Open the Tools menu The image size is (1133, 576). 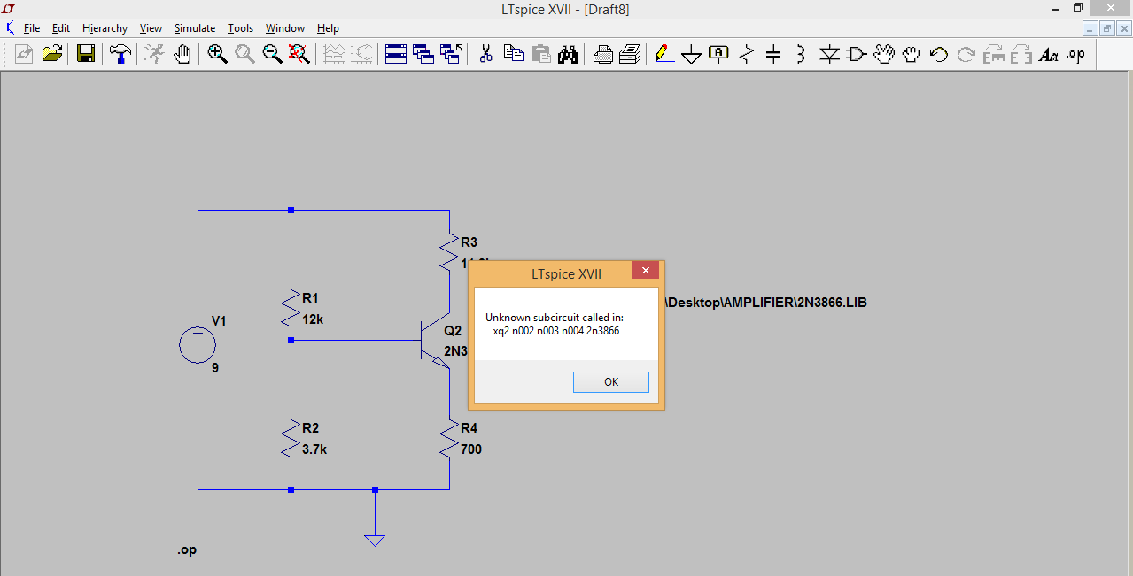click(x=241, y=28)
